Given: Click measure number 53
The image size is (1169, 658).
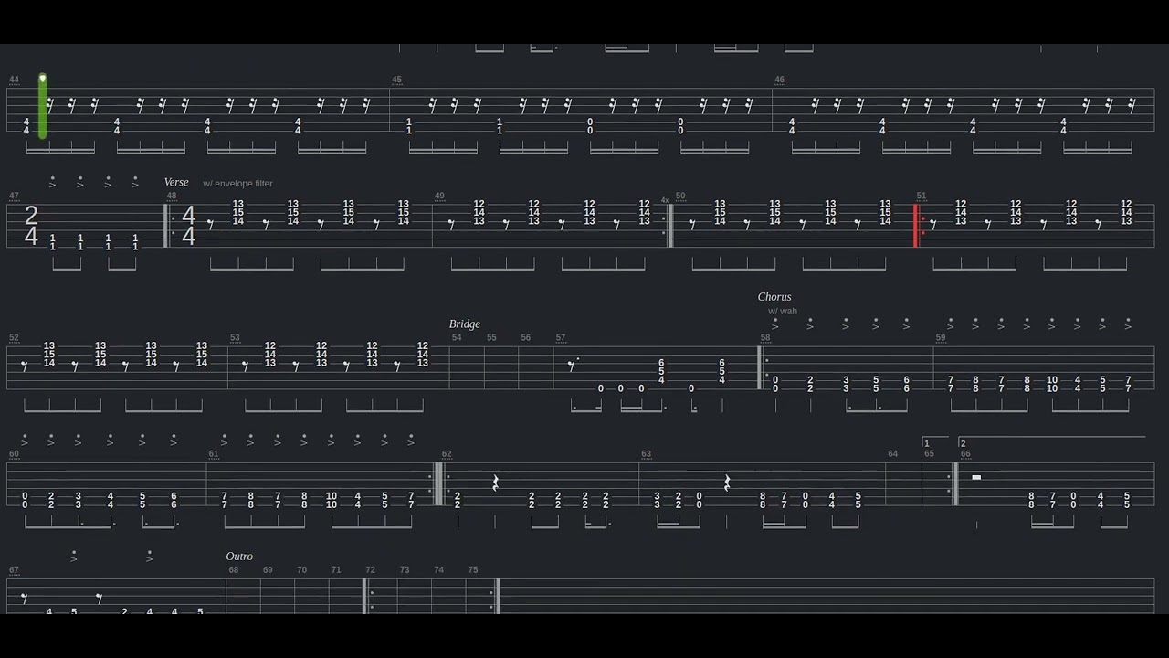Looking at the screenshot, I should [235, 337].
